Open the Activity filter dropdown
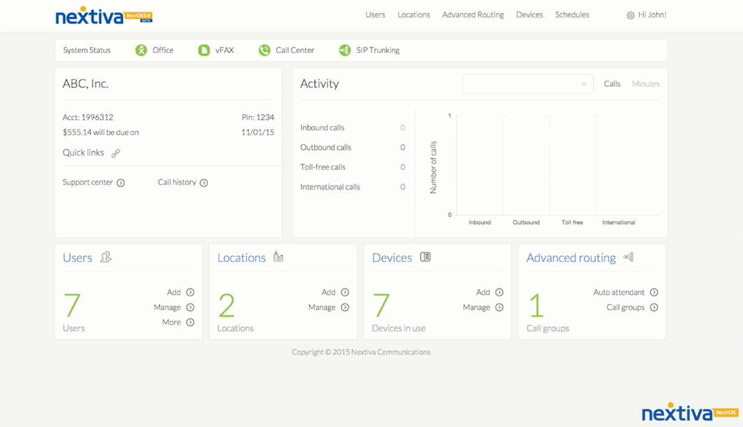 pyautogui.click(x=527, y=84)
